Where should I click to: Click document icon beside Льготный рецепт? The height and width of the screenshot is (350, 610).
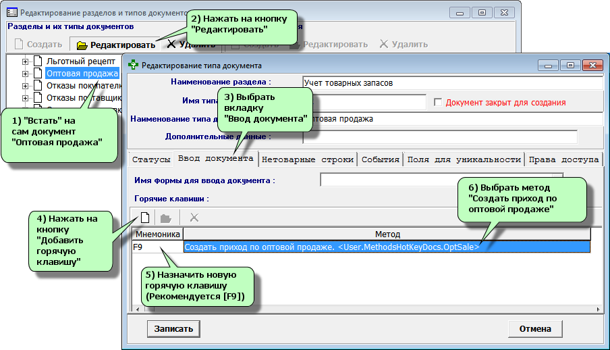(38, 61)
